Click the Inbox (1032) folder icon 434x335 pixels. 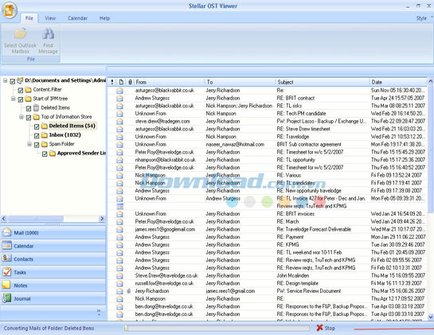45,135
